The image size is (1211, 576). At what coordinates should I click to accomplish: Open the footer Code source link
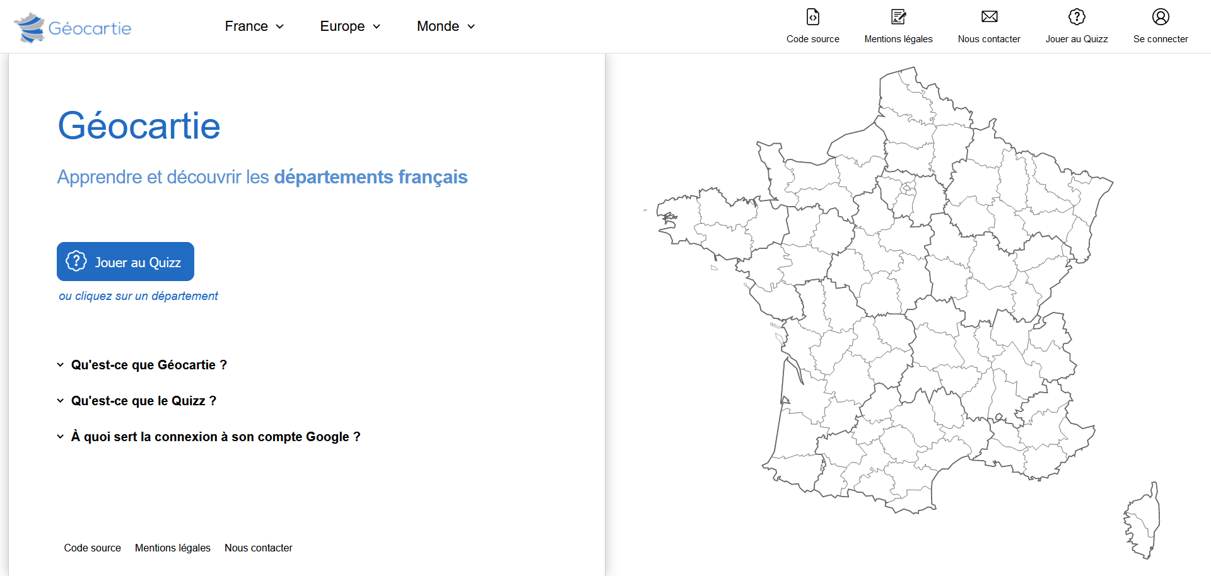92,548
